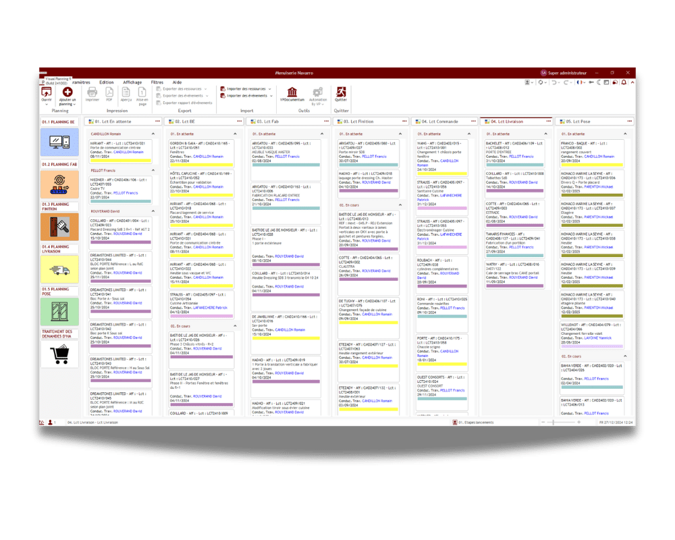Open Importer des ressources dropdown
The width and height of the screenshot is (675, 540).
point(246,88)
